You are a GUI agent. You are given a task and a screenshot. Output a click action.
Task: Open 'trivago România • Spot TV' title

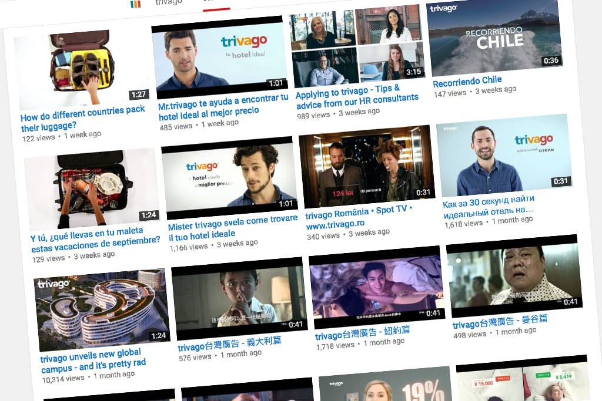(359, 217)
